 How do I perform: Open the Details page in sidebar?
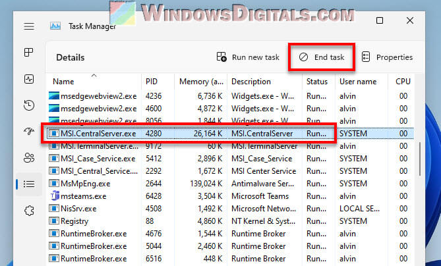pos(29,184)
